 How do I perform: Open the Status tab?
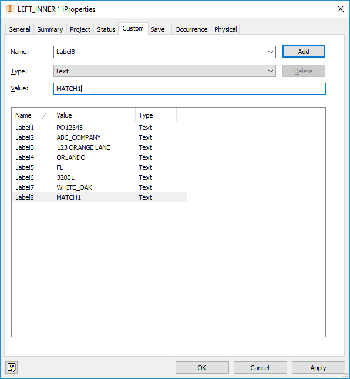click(106, 29)
